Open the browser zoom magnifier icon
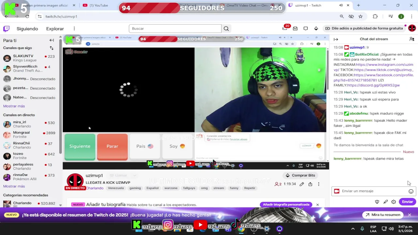 342,16
